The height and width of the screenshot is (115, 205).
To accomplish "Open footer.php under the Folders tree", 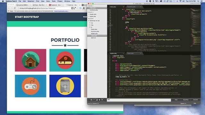I will (x=94, y=29).
